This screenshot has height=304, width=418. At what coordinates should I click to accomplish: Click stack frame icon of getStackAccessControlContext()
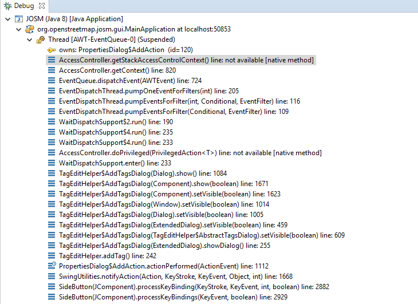52,60
